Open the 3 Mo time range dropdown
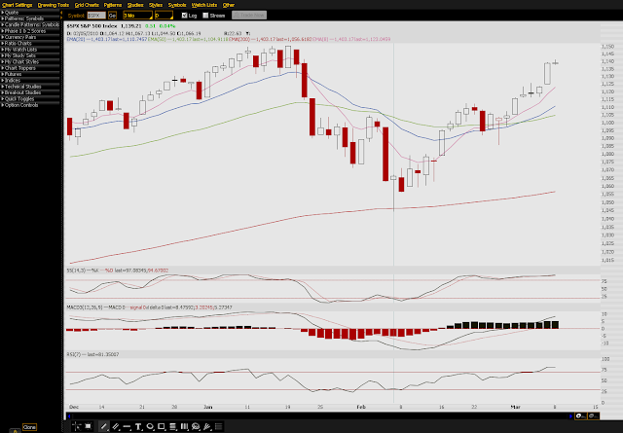This screenshot has height=433, width=623. coord(137,16)
